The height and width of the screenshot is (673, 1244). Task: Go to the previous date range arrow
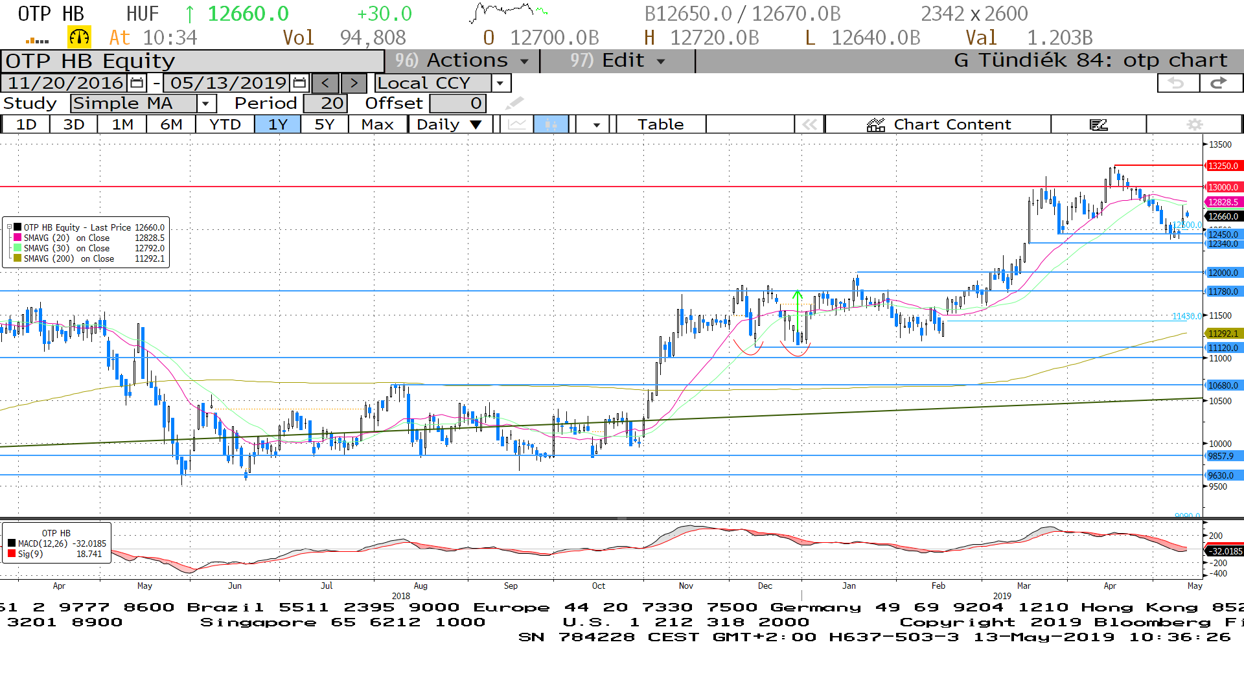[x=326, y=83]
